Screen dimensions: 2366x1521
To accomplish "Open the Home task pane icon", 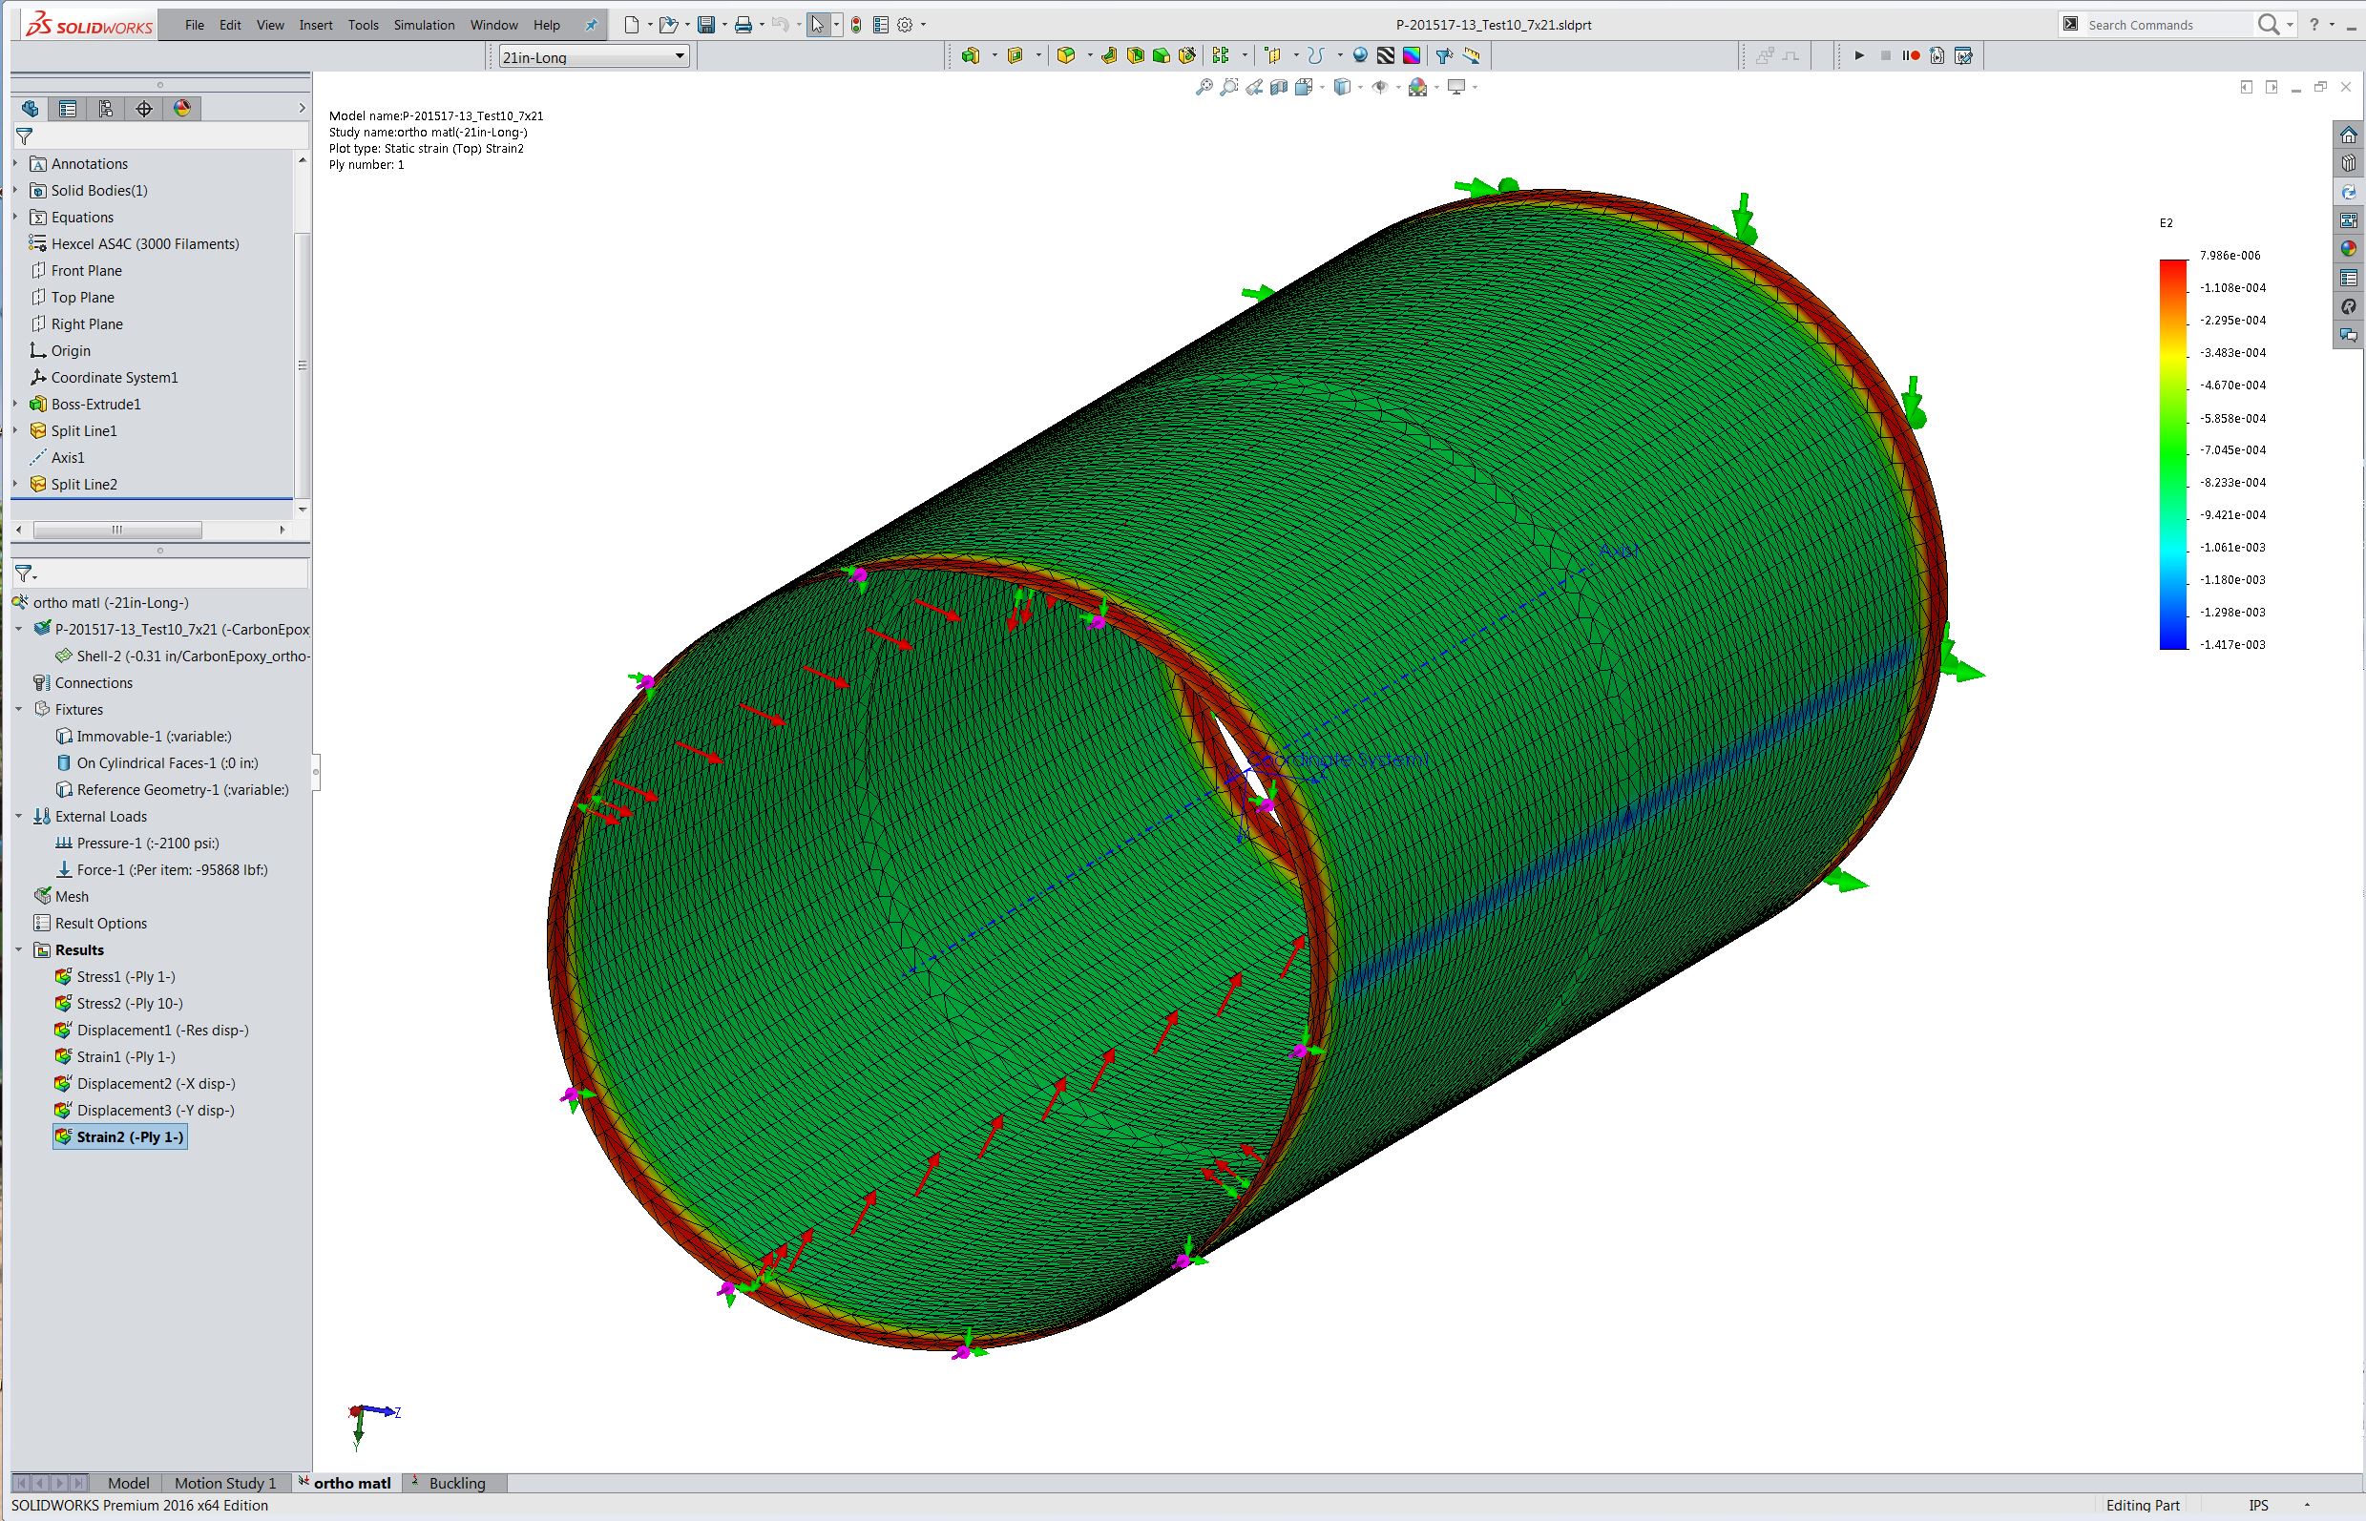I will [x=2349, y=135].
